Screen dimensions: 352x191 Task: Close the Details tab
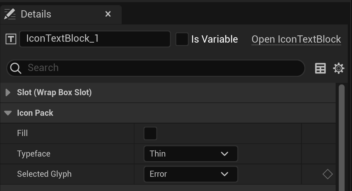coord(108,14)
